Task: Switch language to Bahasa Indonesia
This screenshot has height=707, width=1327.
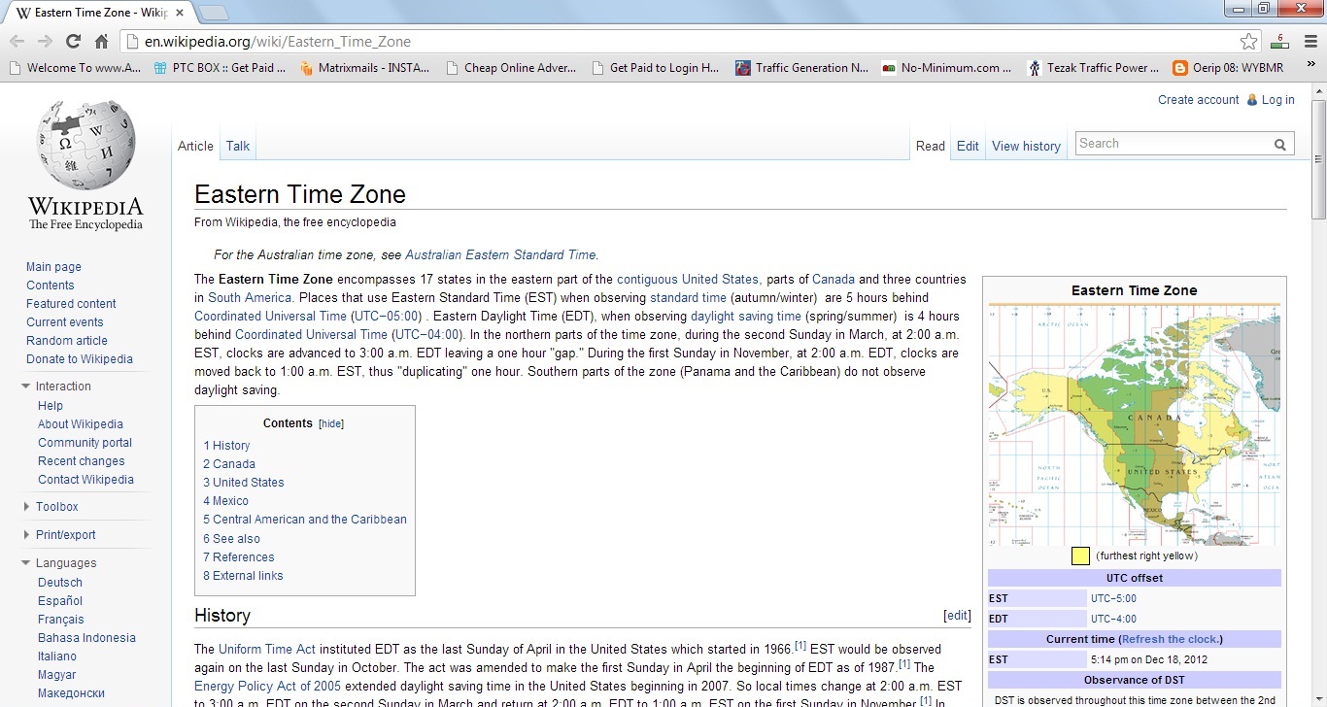Action: (x=86, y=638)
